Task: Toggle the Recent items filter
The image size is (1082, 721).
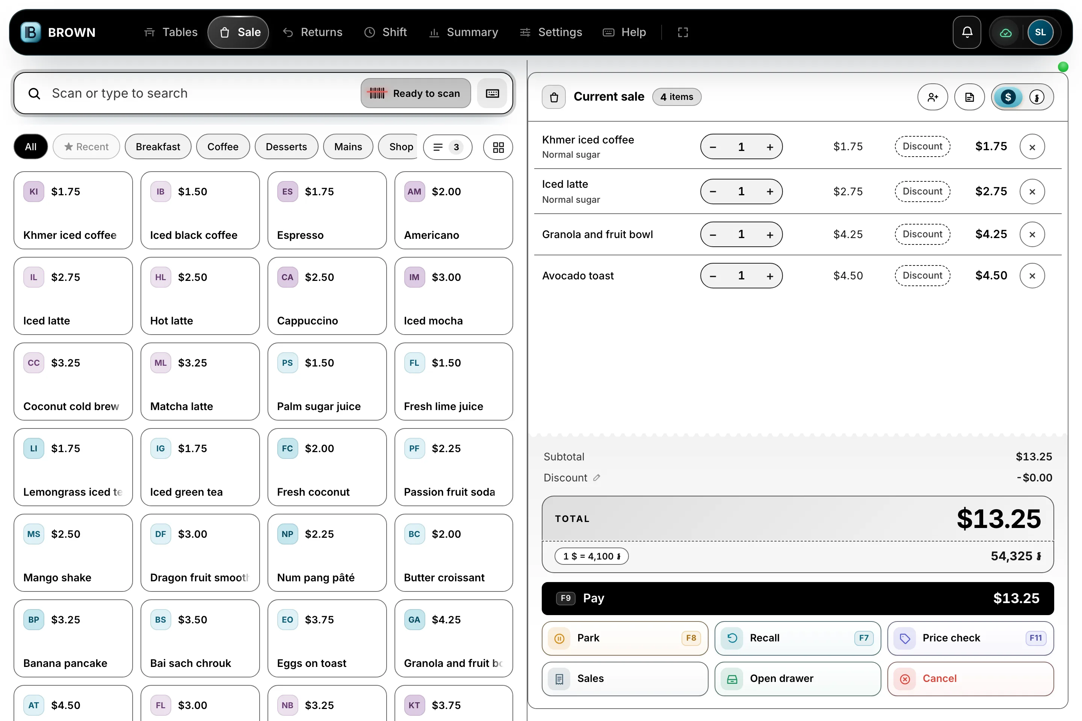Action: coord(86,147)
